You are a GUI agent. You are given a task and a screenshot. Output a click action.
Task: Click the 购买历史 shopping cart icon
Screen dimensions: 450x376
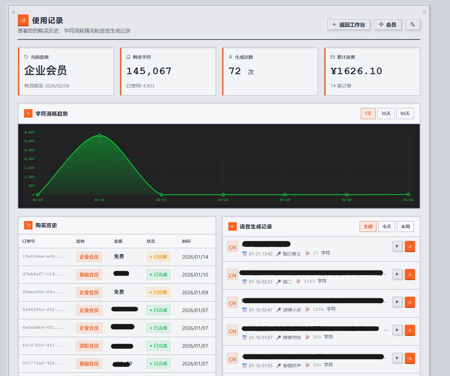tap(28, 225)
